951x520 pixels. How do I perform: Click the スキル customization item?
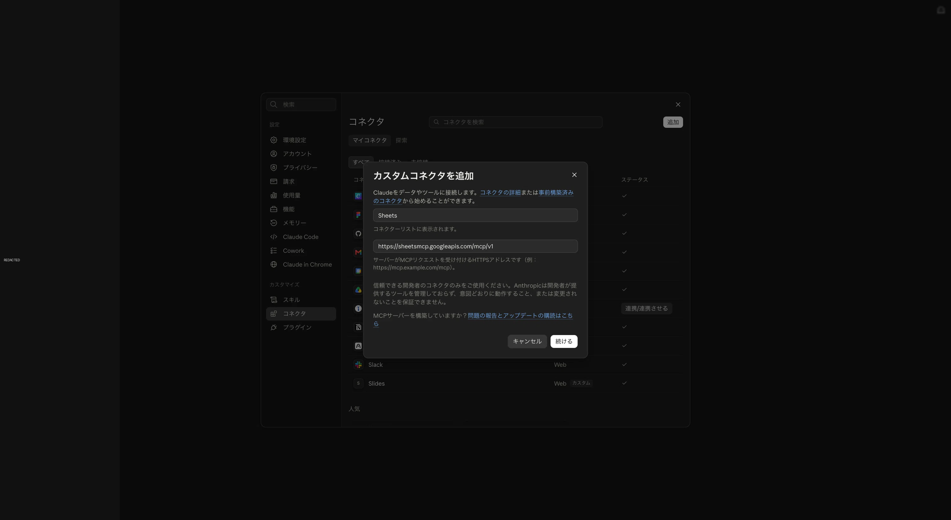[301, 300]
